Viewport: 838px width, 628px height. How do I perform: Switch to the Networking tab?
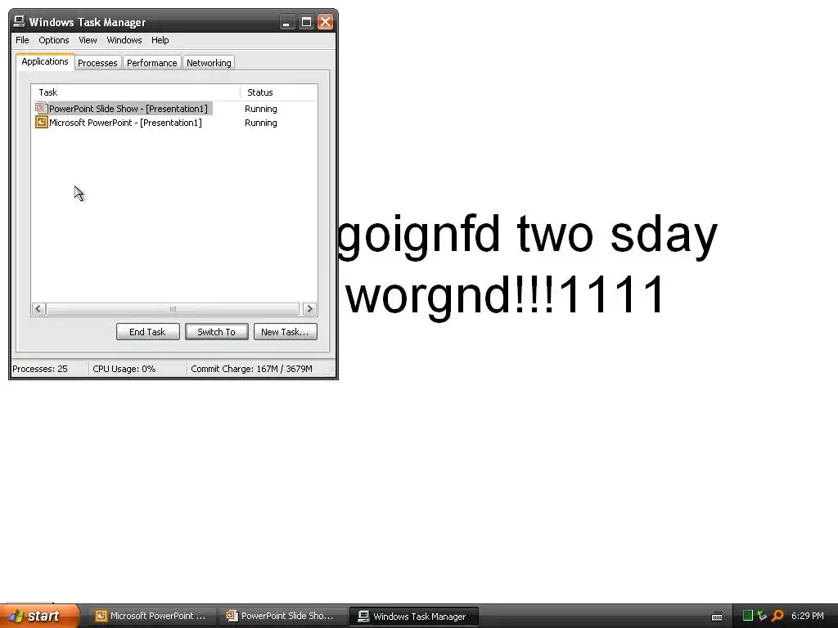pyautogui.click(x=209, y=63)
